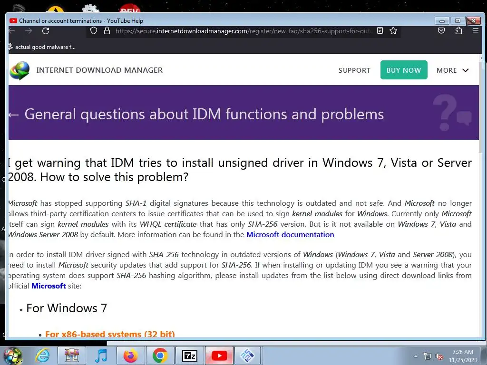Open the WinRAR books icon on taskbar

point(72,355)
